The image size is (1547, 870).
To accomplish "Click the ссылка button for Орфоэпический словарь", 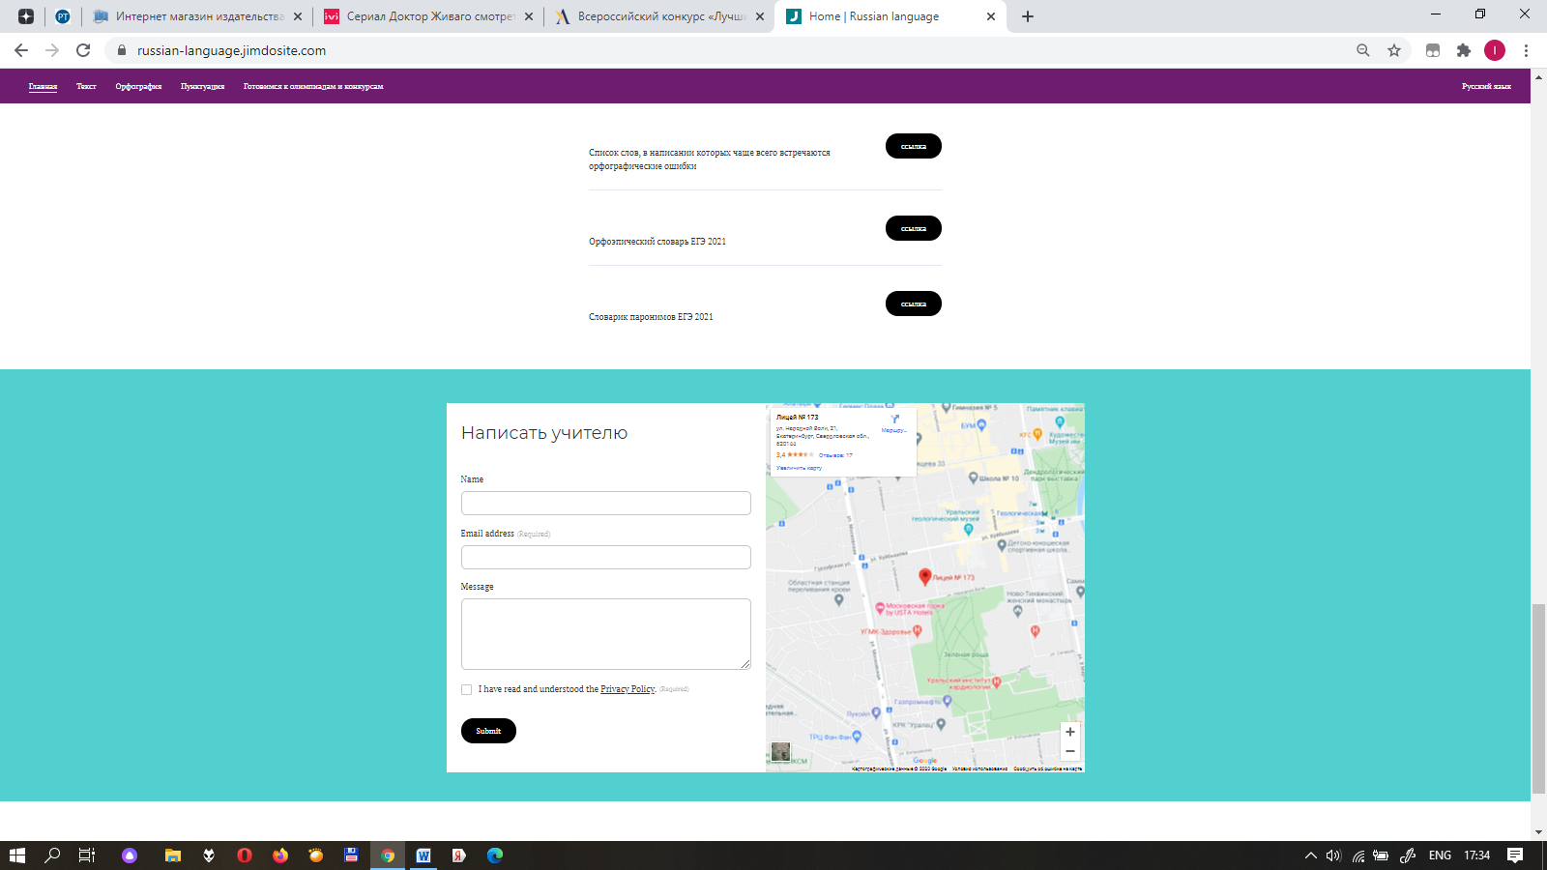I will click(914, 228).
